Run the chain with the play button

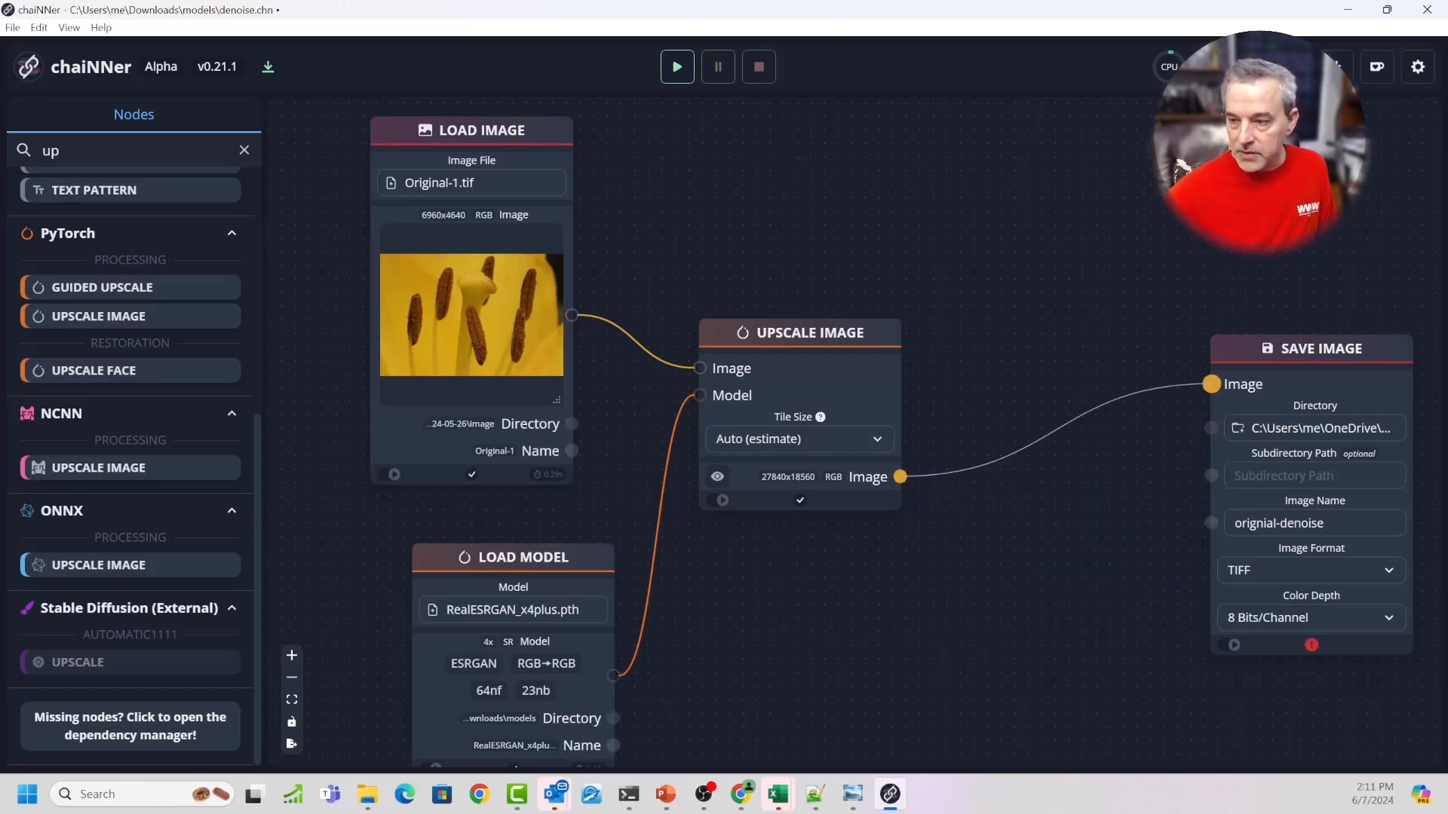[677, 66]
